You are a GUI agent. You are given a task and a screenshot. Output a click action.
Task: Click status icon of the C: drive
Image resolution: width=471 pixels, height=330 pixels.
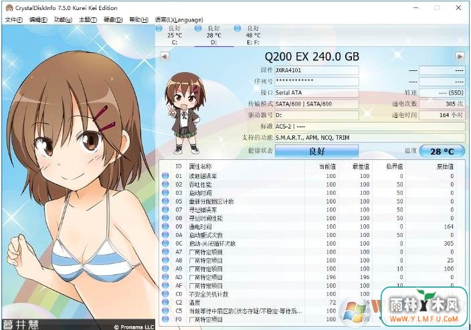pyautogui.click(x=159, y=29)
